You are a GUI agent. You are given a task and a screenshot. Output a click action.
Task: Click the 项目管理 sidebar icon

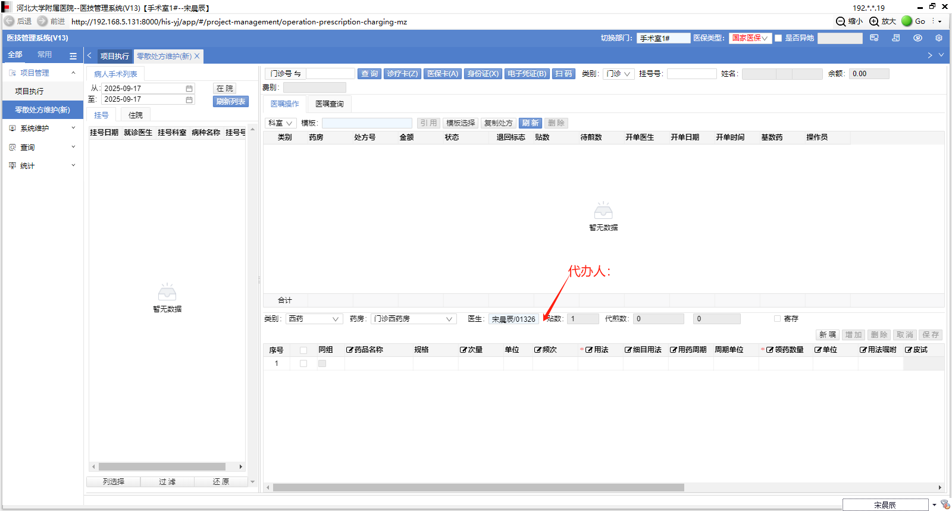(x=12, y=73)
